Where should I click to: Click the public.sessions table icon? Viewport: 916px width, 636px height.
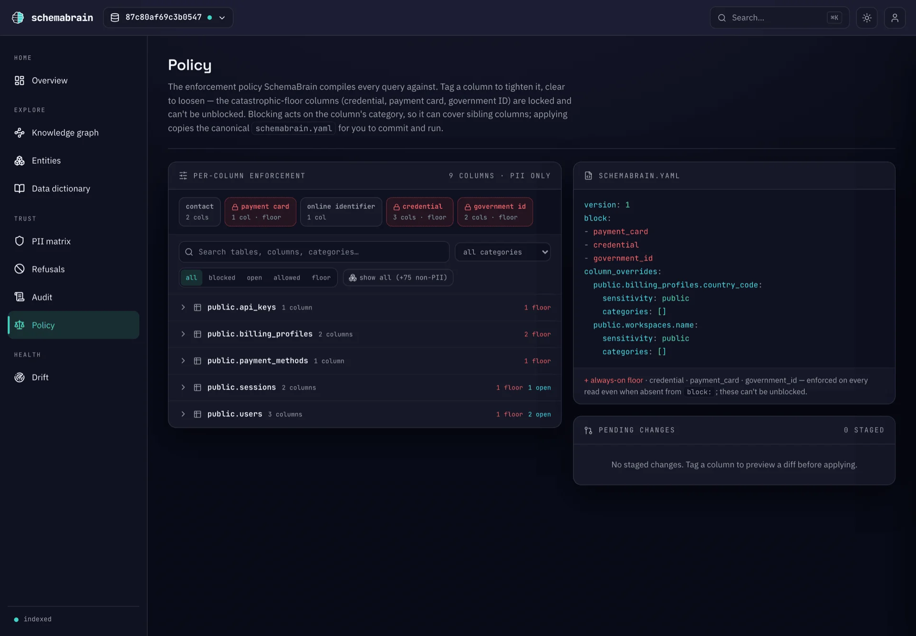(198, 388)
